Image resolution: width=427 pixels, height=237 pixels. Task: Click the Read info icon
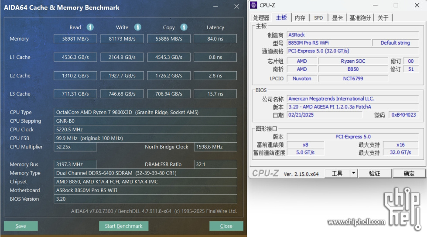click(x=90, y=27)
